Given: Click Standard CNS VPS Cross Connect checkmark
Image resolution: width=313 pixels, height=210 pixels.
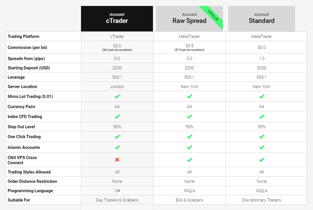Looking at the screenshot, I should point(261,160).
